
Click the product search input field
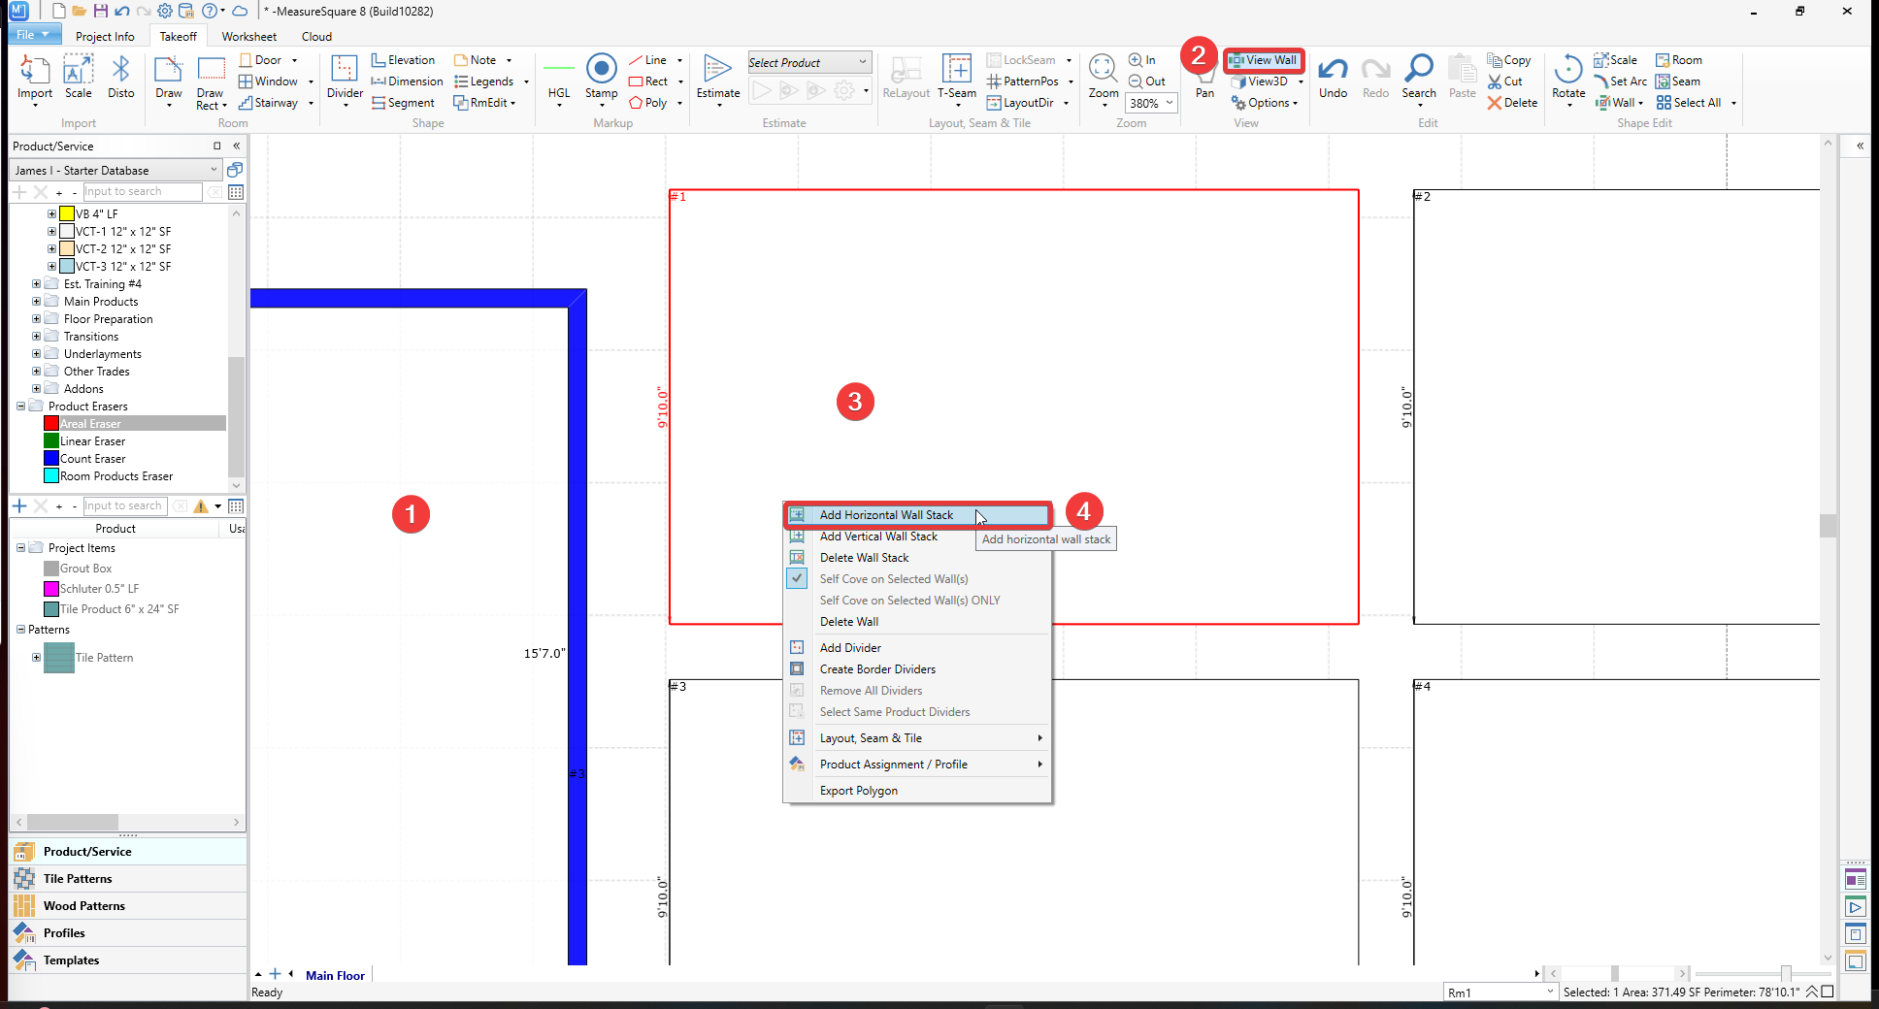click(142, 192)
